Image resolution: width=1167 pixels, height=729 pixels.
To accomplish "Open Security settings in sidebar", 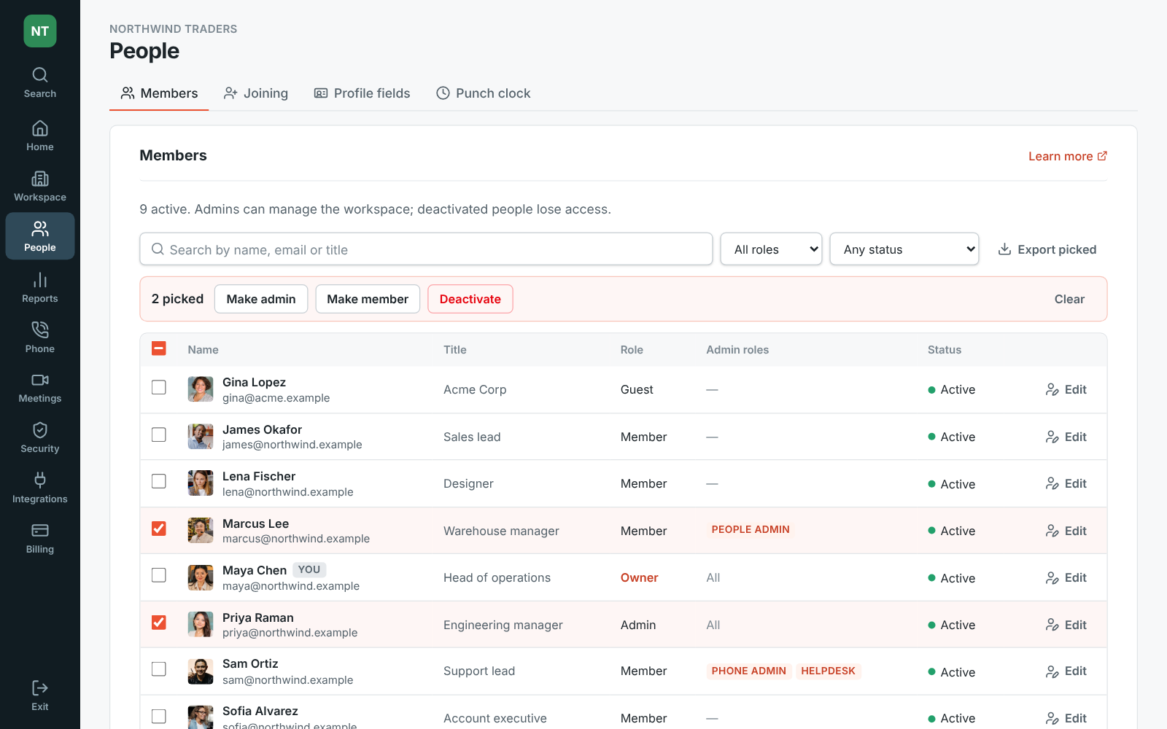I will click(40, 438).
